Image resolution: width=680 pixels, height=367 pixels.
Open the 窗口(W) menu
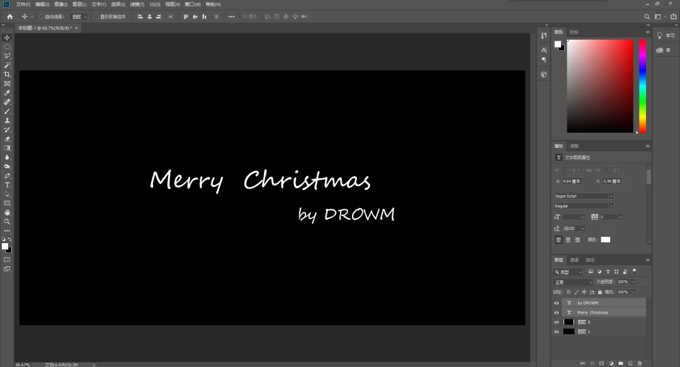click(193, 4)
